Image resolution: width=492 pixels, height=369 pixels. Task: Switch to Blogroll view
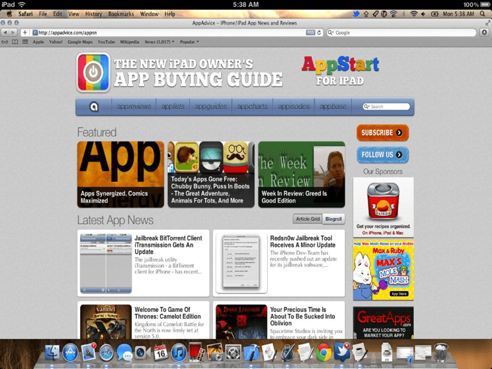pyautogui.click(x=334, y=219)
